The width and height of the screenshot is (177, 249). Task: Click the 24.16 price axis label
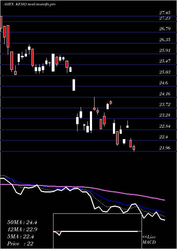165,94
